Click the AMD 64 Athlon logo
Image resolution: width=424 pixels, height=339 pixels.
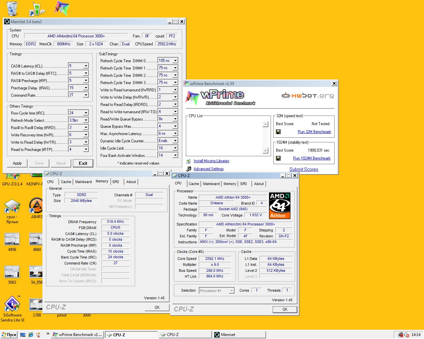tap(280, 206)
